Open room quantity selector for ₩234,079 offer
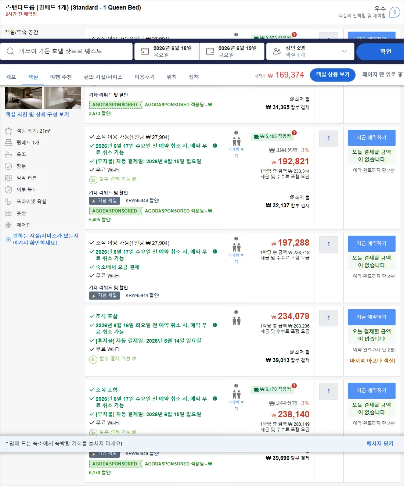Viewport: 404px width, 486px height. [329, 318]
